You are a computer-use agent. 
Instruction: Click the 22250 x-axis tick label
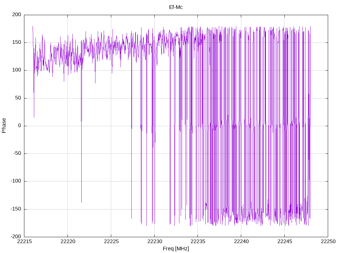(328, 241)
